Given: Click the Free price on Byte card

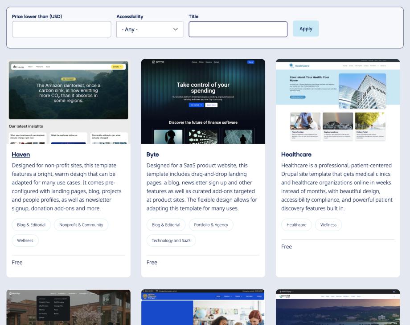Looking at the screenshot, I should [152, 262].
